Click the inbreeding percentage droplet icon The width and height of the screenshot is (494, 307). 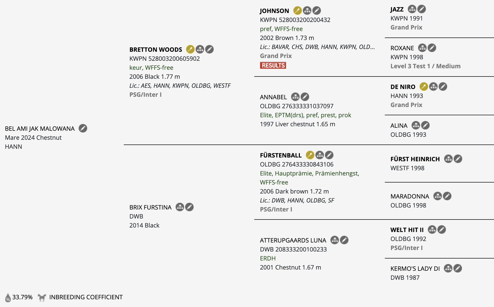[8, 297]
